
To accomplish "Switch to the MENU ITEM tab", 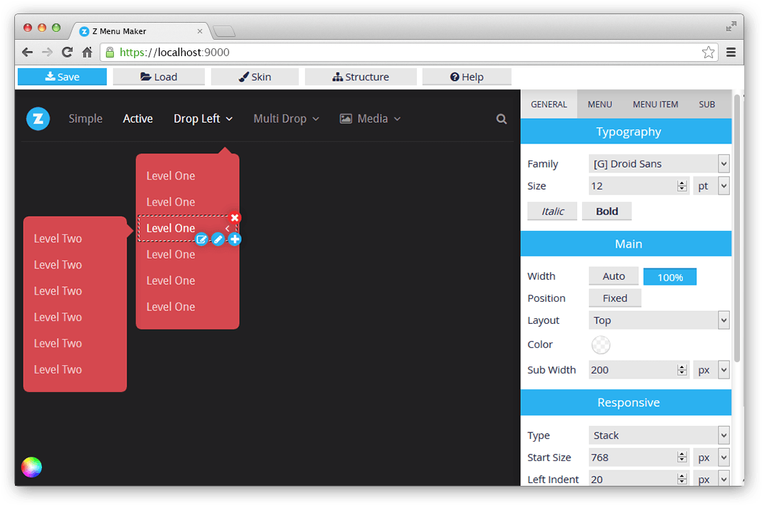I will point(655,104).
